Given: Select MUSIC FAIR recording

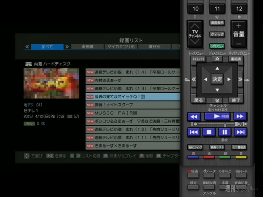Looking at the screenshot, I should [133, 113].
